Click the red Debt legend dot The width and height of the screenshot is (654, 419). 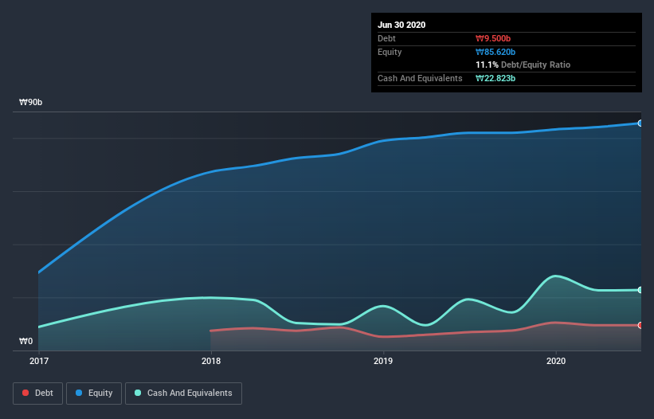coord(25,393)
